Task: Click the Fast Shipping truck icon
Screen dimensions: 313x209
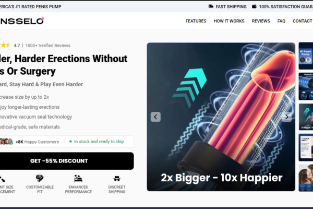Action: 211,6
